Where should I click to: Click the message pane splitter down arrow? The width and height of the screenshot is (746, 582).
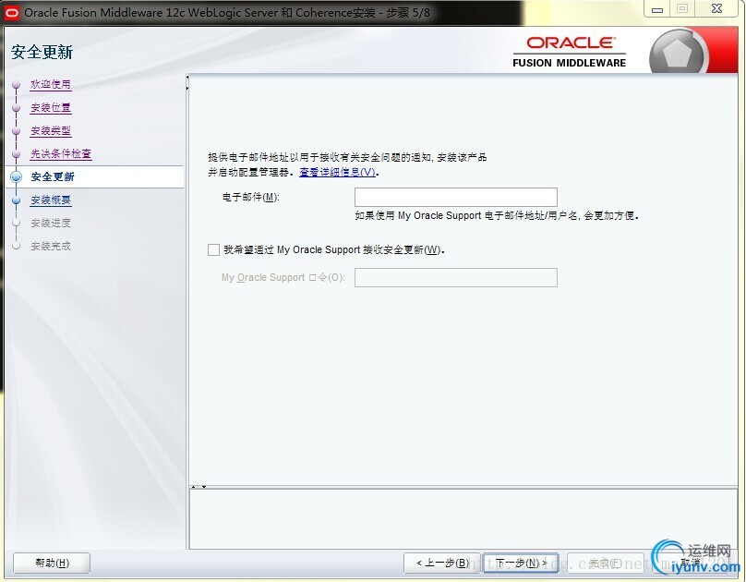[204, 487]
